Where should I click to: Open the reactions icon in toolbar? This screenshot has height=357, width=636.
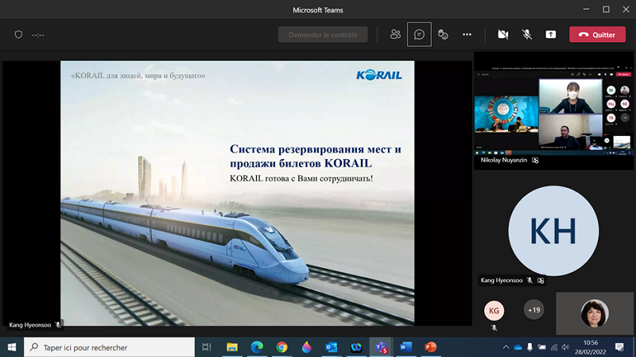[443, 35]
